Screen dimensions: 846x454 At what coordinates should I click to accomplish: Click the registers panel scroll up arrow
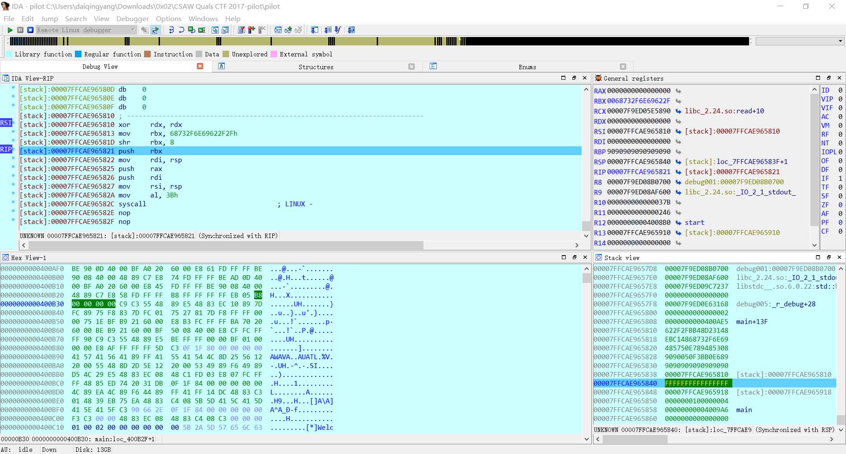(814, 89)
